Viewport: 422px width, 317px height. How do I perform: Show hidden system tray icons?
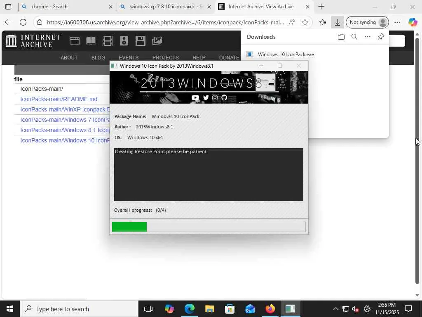(335, 309)
